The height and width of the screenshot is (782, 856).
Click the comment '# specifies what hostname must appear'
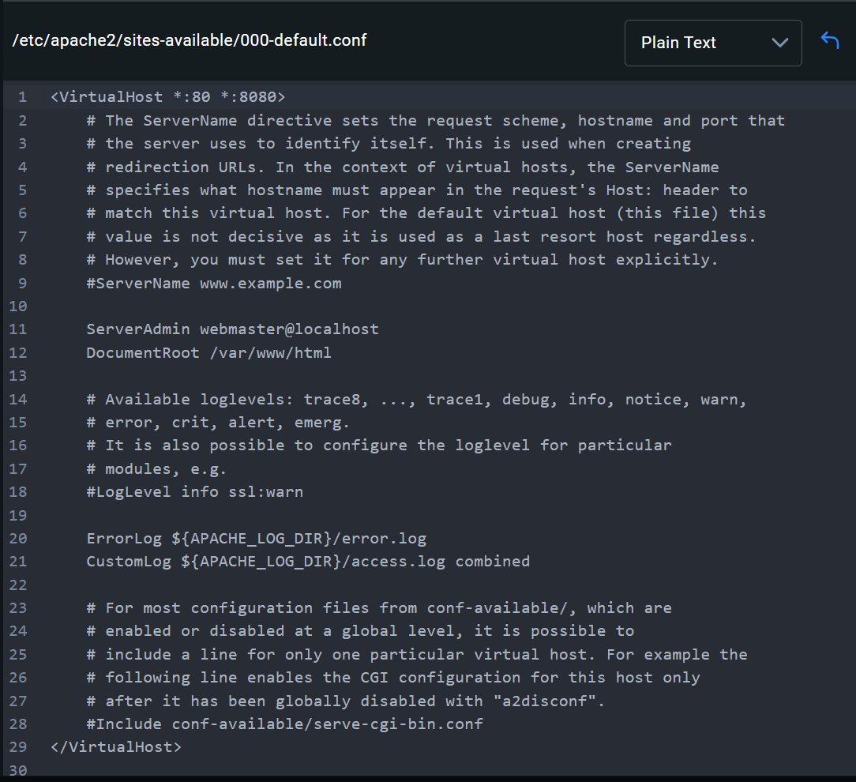click(417, 190)
